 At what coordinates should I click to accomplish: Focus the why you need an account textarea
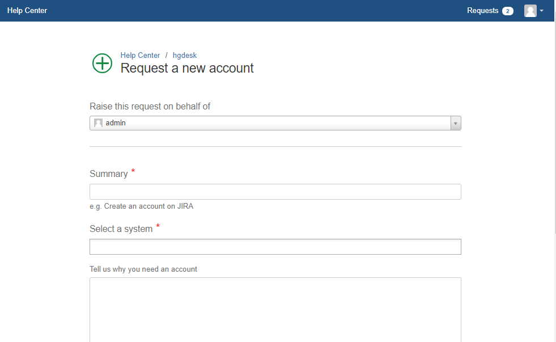click(275, 310)
